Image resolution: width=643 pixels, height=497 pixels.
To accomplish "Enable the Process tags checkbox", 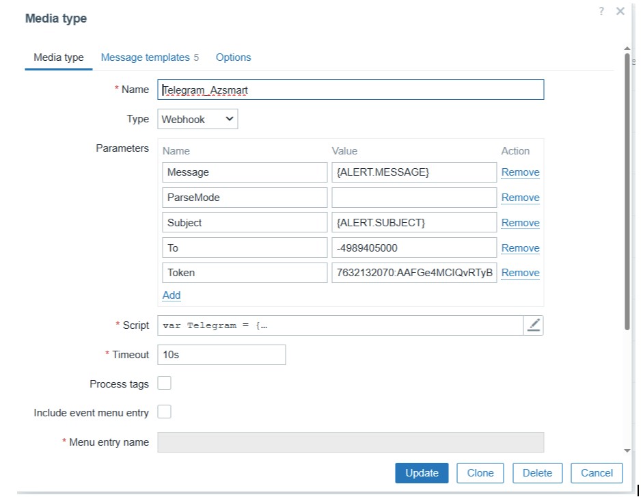I will pos(165,384).
